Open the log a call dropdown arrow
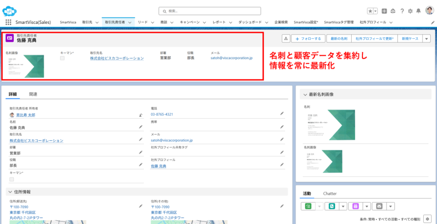 pyautogui.click(x=343, y=206)
